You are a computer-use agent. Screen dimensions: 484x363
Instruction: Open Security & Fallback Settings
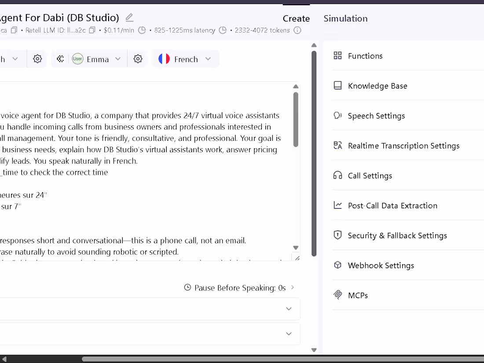point(408,235)
